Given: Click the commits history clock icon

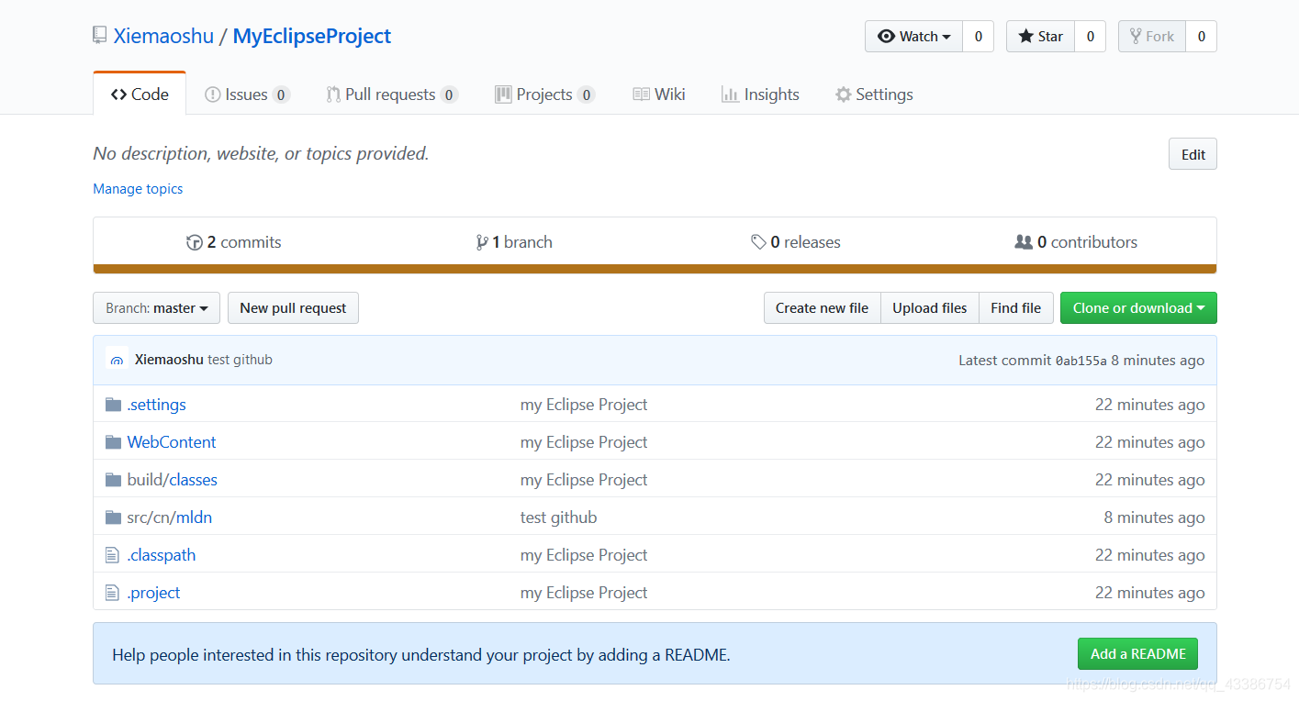Looking at the screenshot, I should coord(195,242).
